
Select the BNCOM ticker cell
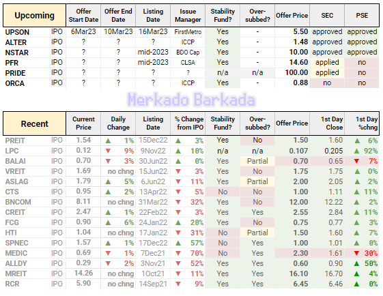[18, 203]
